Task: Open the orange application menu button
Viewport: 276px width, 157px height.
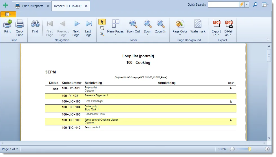Action: [8, 14]
